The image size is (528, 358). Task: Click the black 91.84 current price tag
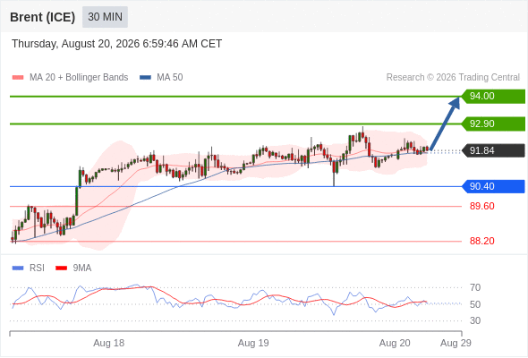[x=493, y=150]
